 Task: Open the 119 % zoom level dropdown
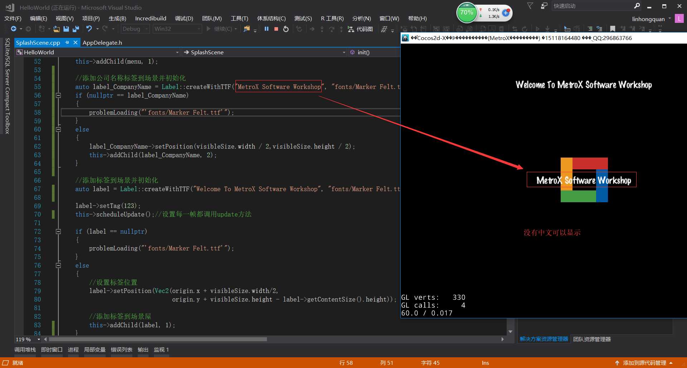pyautogui.click(x=39, y=339)
